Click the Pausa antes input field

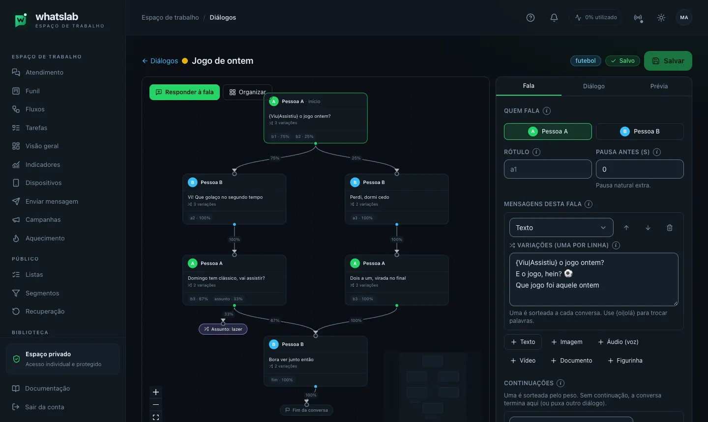pyautogui.click(x=640, y=169)
